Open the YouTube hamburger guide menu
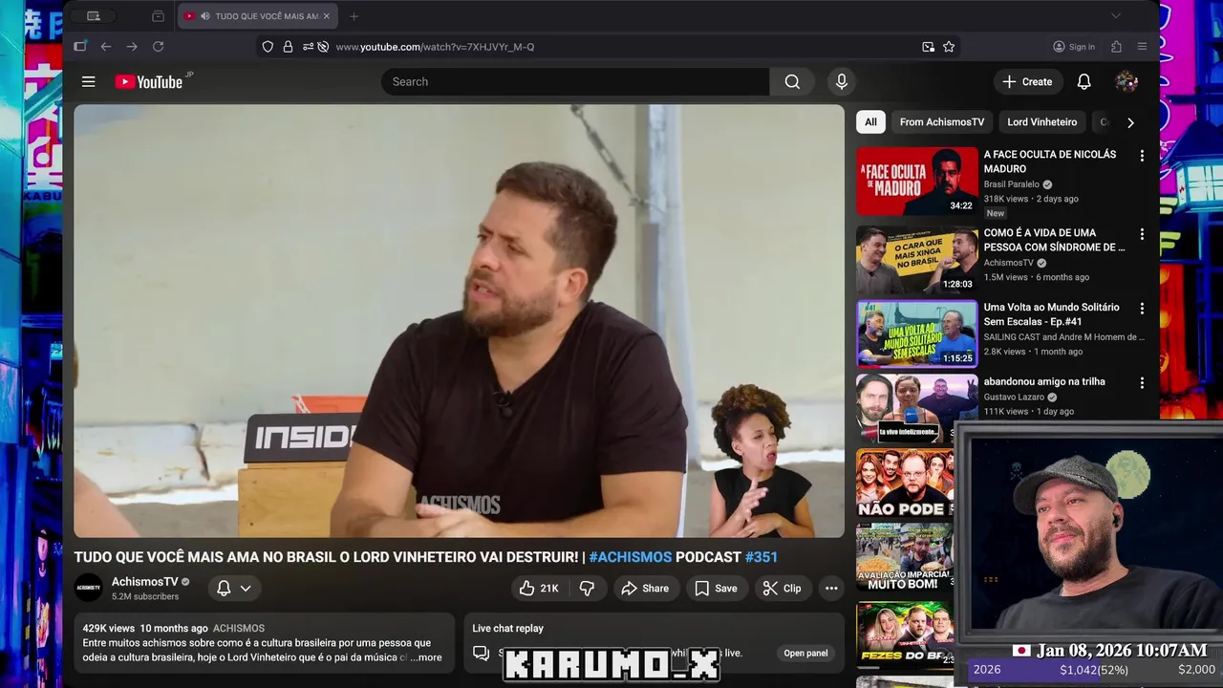Image resolution: width=1223 pixels, height=688 pixels. pos(89,82)
